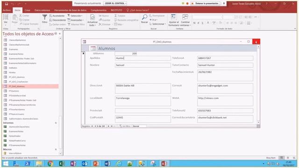
Task: Click the Alumnos form header icon
Action: tap(93, 49)
